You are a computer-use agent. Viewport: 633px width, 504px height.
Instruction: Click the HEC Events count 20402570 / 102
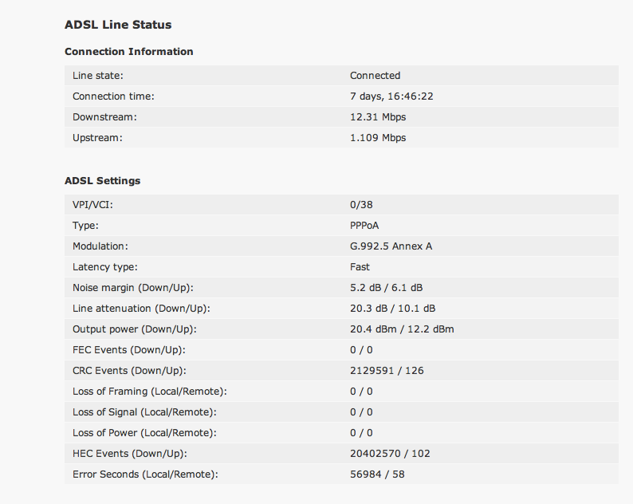tap(390, 454)
